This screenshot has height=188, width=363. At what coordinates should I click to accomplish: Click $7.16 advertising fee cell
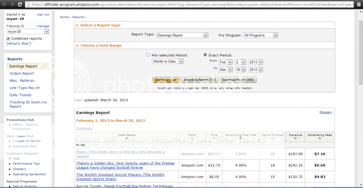point(320,154)
